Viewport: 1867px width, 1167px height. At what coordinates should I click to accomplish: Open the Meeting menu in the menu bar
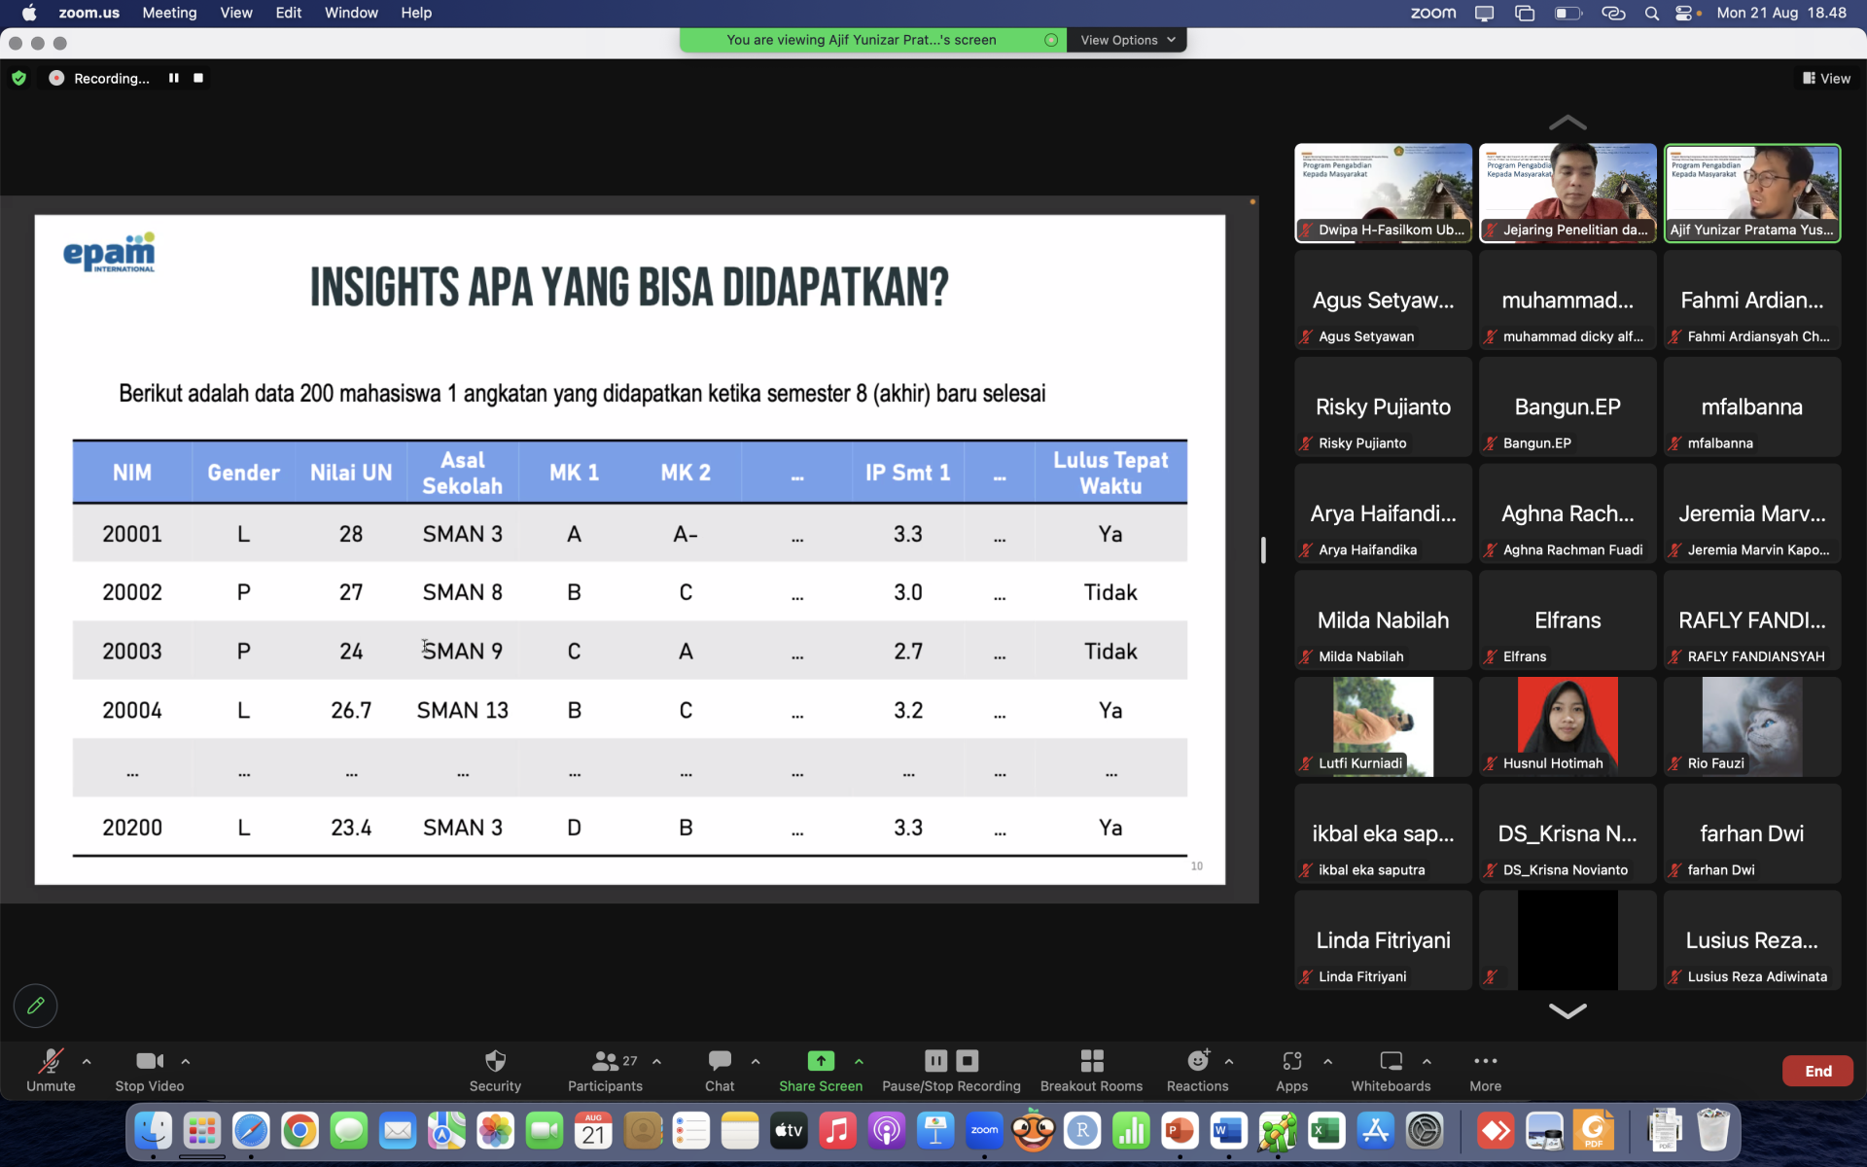point(169,13)
